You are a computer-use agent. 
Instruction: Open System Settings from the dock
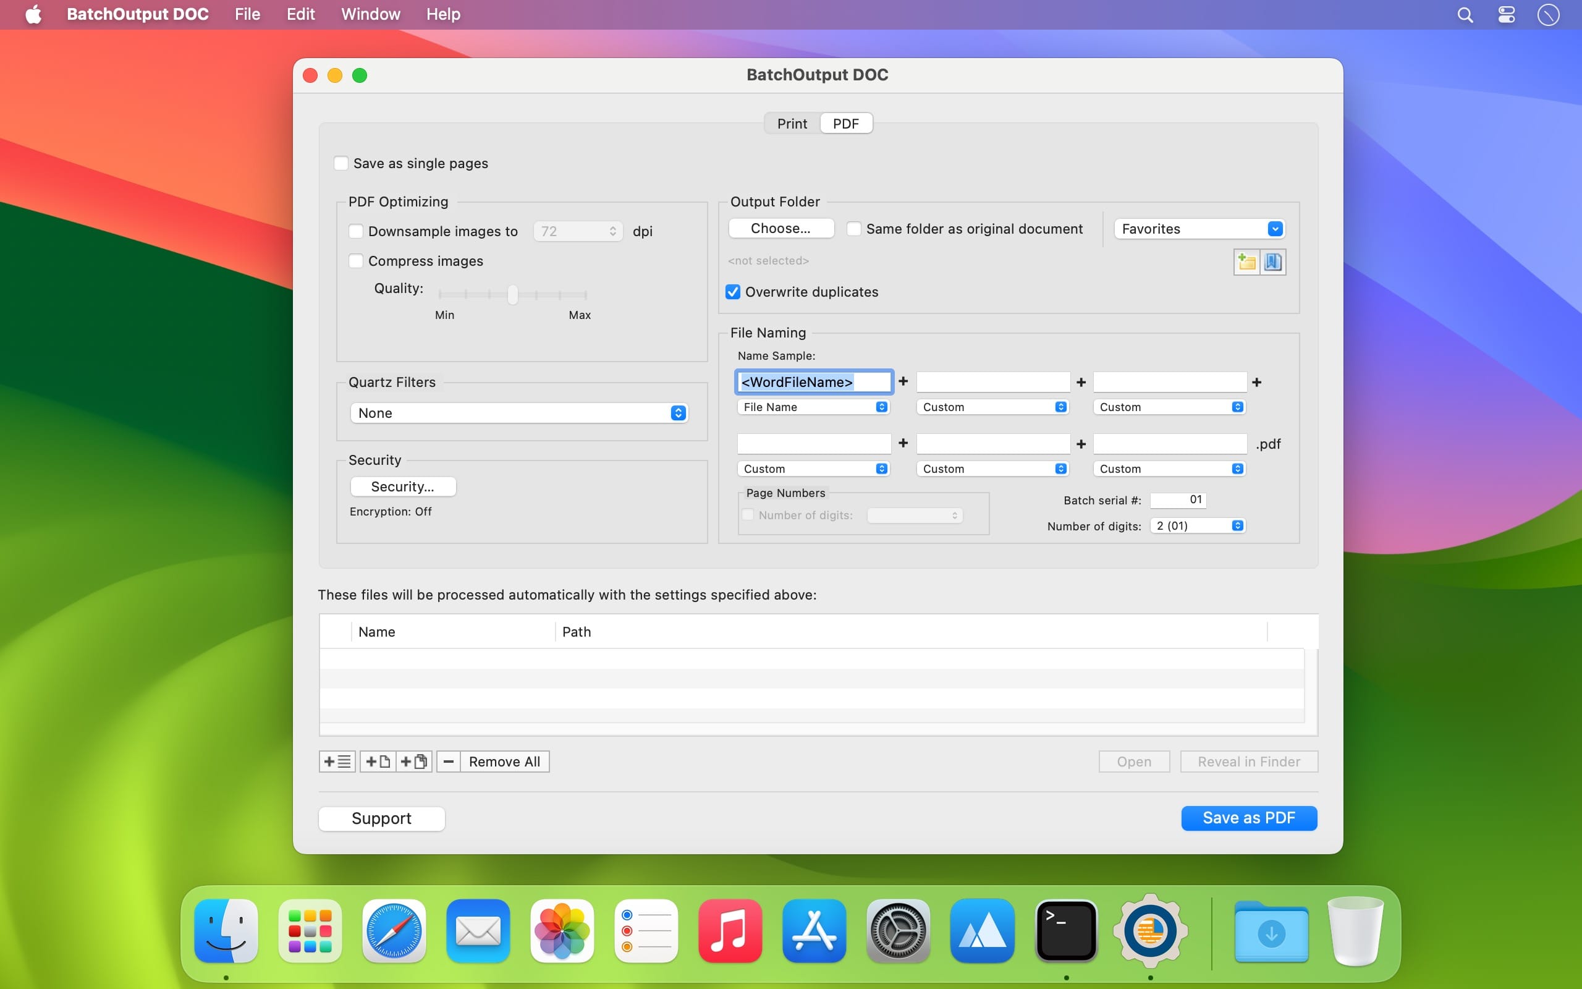pyautogui.click(x=898, y=930)
